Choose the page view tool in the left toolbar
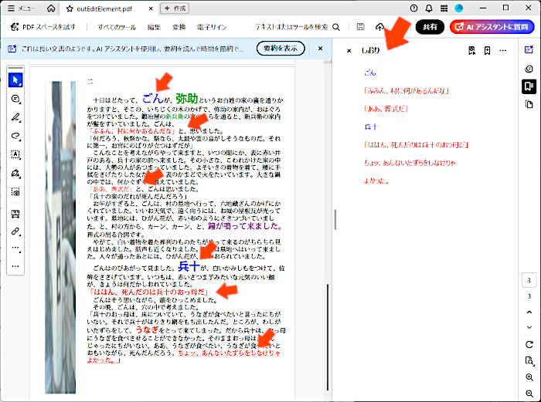Screen dimensions: 541x402 tap(15, 214)
